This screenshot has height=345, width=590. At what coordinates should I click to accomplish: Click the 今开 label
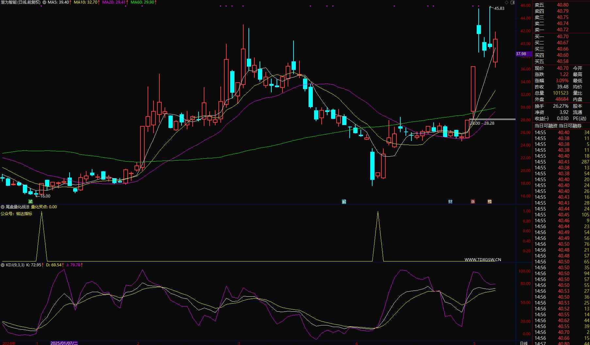(x=578, y=68)
